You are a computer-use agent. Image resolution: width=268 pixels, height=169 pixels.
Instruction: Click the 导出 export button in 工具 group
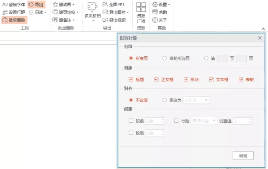pos(36,5)
